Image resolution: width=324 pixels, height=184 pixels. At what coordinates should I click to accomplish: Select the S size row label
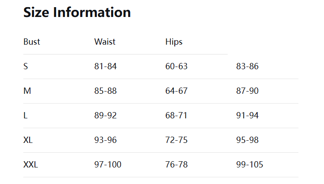click(x=26, y=67)
